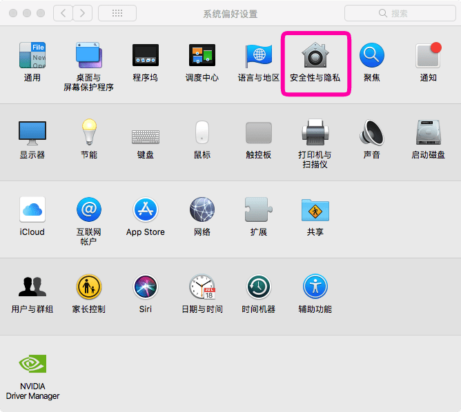Focus the 搜索 search field
461x412 pixels.
pos(400,13)
